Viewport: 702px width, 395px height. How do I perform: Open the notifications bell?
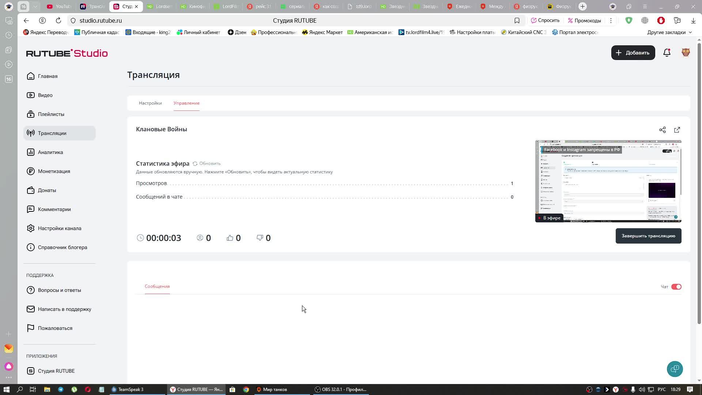pos(667,53)
